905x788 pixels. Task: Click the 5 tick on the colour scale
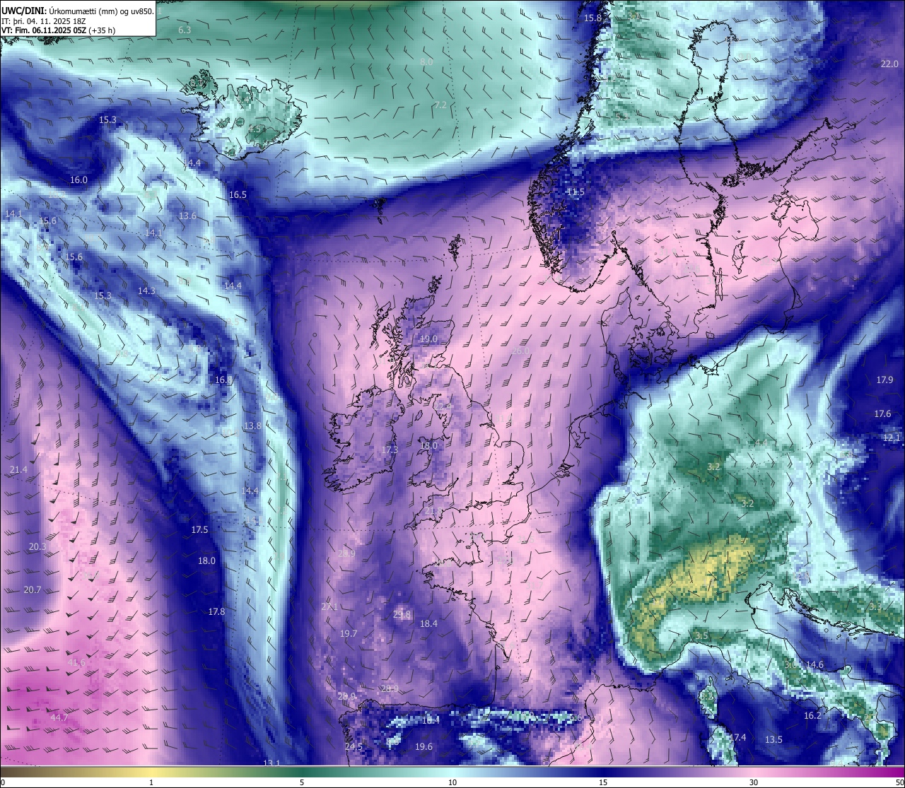[302, 782]
